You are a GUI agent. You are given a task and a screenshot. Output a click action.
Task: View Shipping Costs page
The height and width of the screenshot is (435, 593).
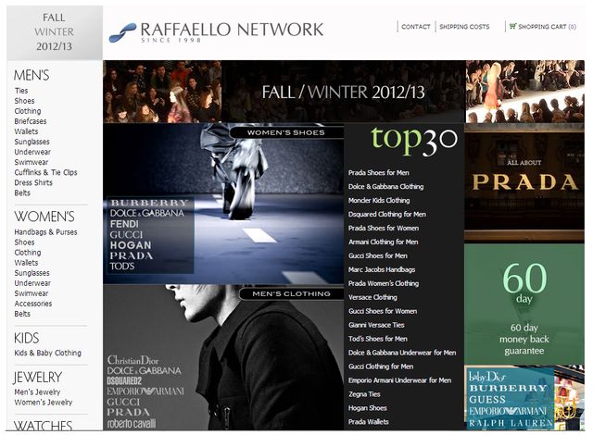click(464, 27)
